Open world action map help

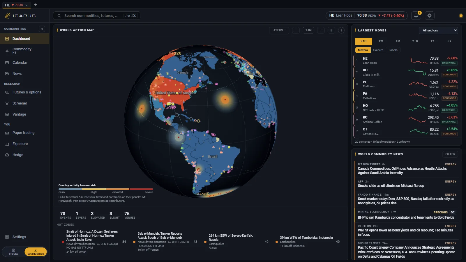coord(341,30)
